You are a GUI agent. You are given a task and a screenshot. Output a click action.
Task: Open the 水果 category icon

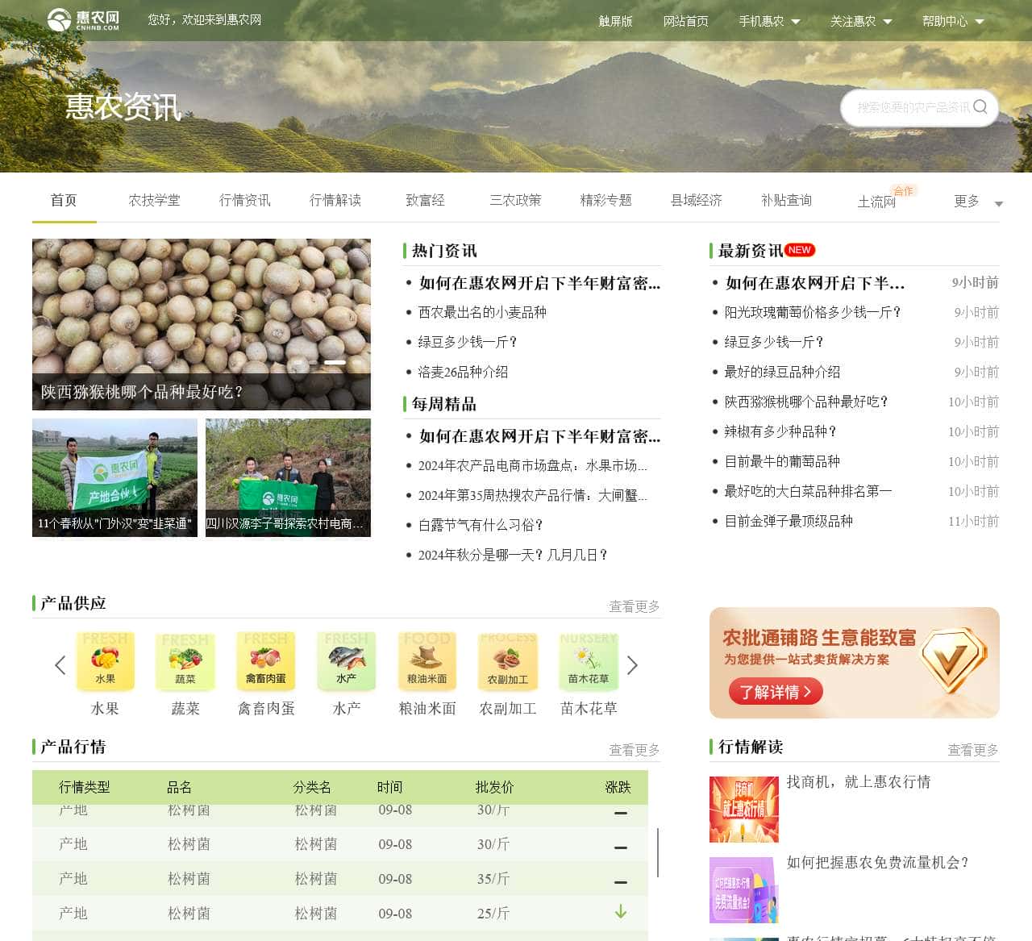click(105, 661)
